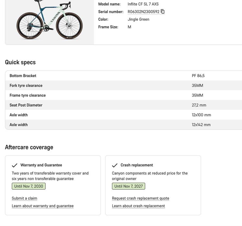Click the color value Jingle Green

point(138,19)
